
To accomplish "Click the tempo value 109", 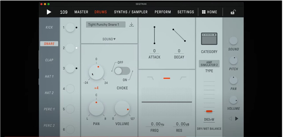I will click(64, 12).
